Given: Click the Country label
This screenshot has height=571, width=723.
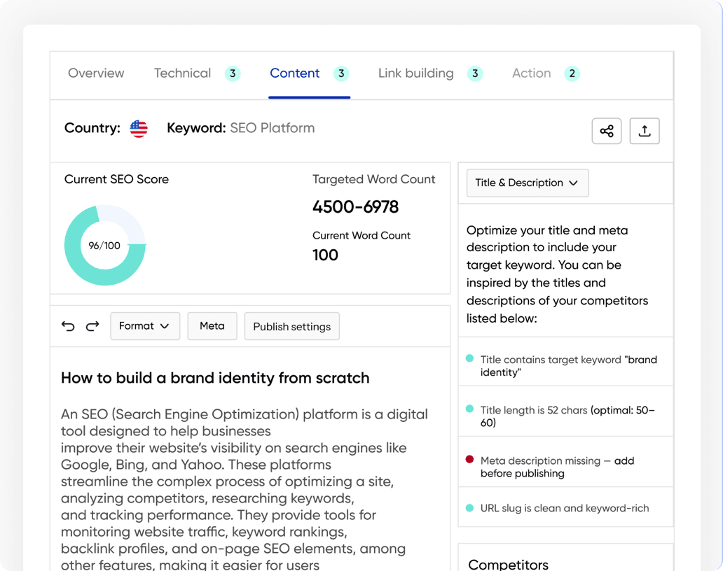Looking at the screenshot, I should pos(92,128).
